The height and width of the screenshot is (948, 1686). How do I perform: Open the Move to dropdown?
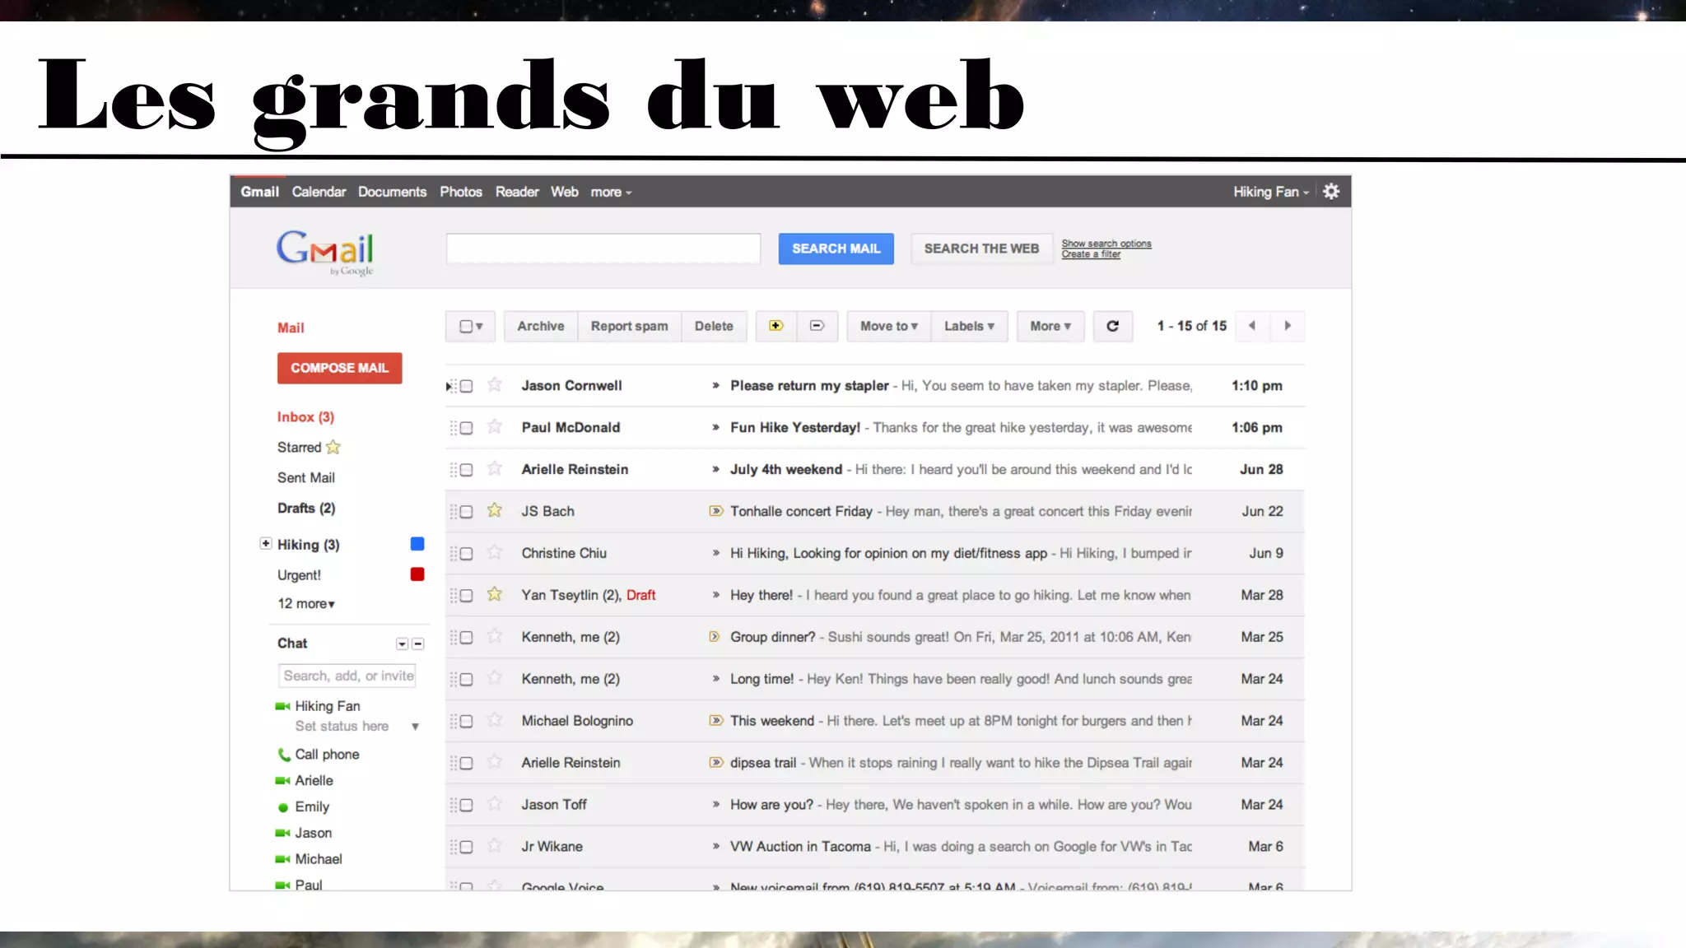(889, 326)
